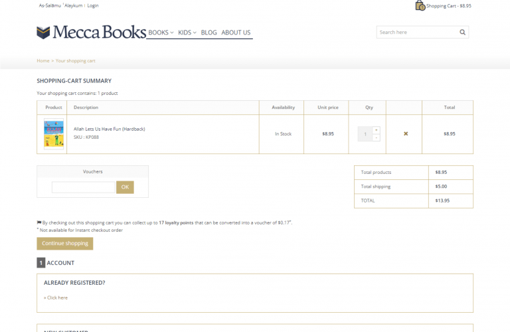
Task: Open the ABOUT US page
Action: 236,33
